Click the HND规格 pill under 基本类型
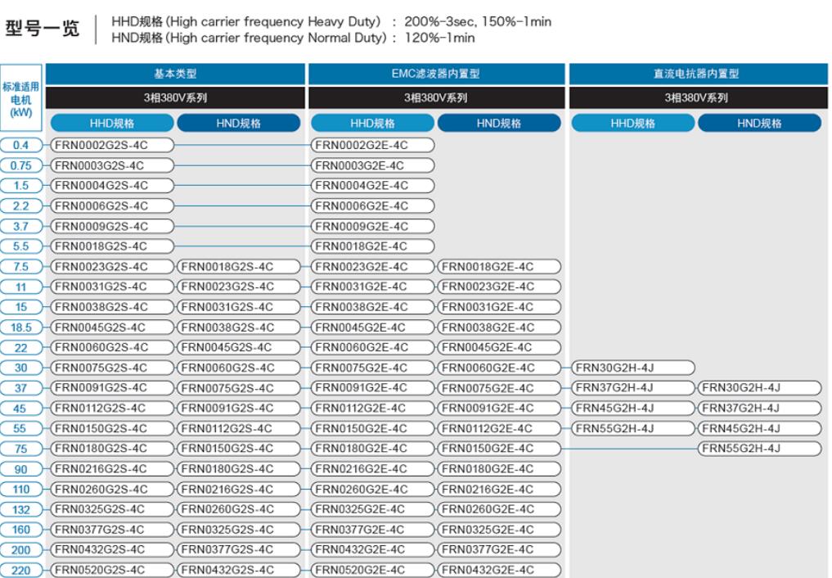Viewport: 832px width, 578px height. (238, 123)
